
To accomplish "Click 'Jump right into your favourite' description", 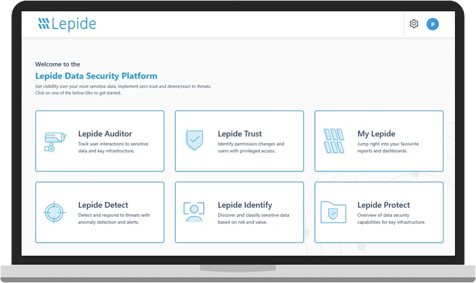I will [x=388, y=144].
